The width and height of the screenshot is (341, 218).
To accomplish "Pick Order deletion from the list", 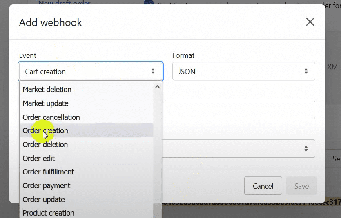I will pos(45,145).
